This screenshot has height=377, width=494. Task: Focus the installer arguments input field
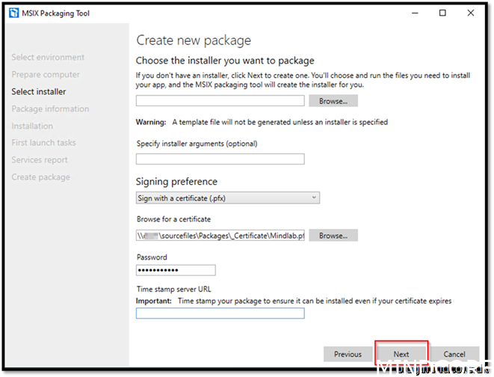click(x=220, y=159)
